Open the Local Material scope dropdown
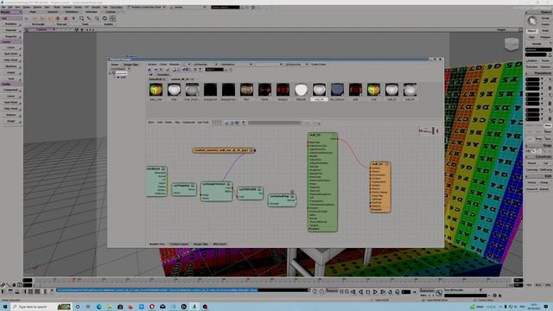The image size is (553, 311). 120,69
